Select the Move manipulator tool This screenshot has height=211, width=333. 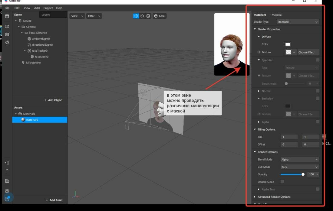click(x=136, y=16)
